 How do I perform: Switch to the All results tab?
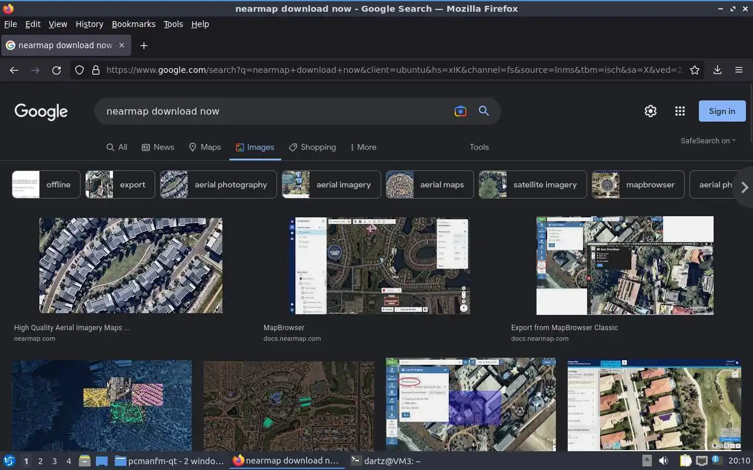pos(116,147)
